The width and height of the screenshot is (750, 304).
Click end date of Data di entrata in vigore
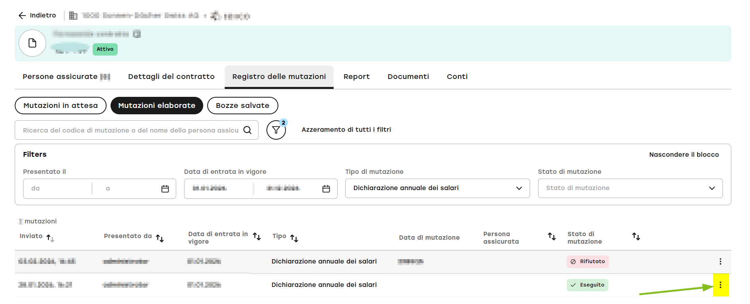[283, 188]
